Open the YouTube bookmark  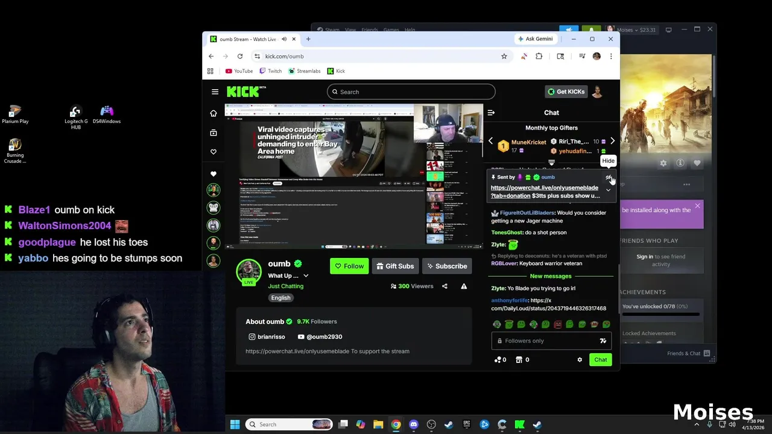[239, 71]
